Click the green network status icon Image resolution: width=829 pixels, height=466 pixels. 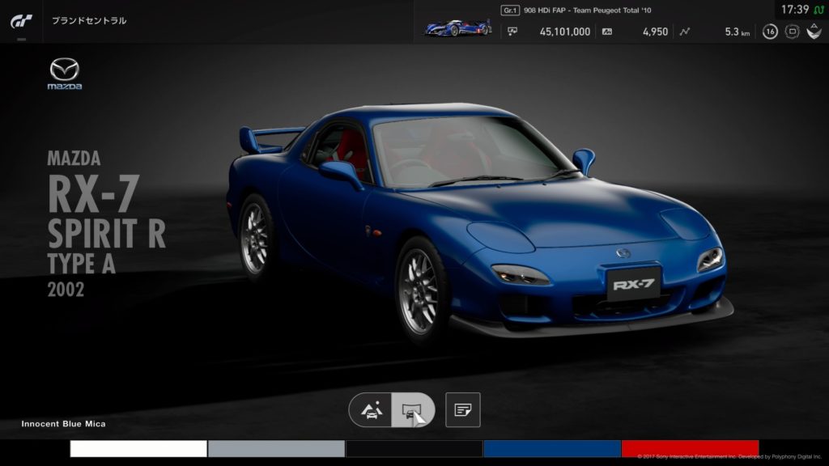pyautogui.click(x=819, y=10)
